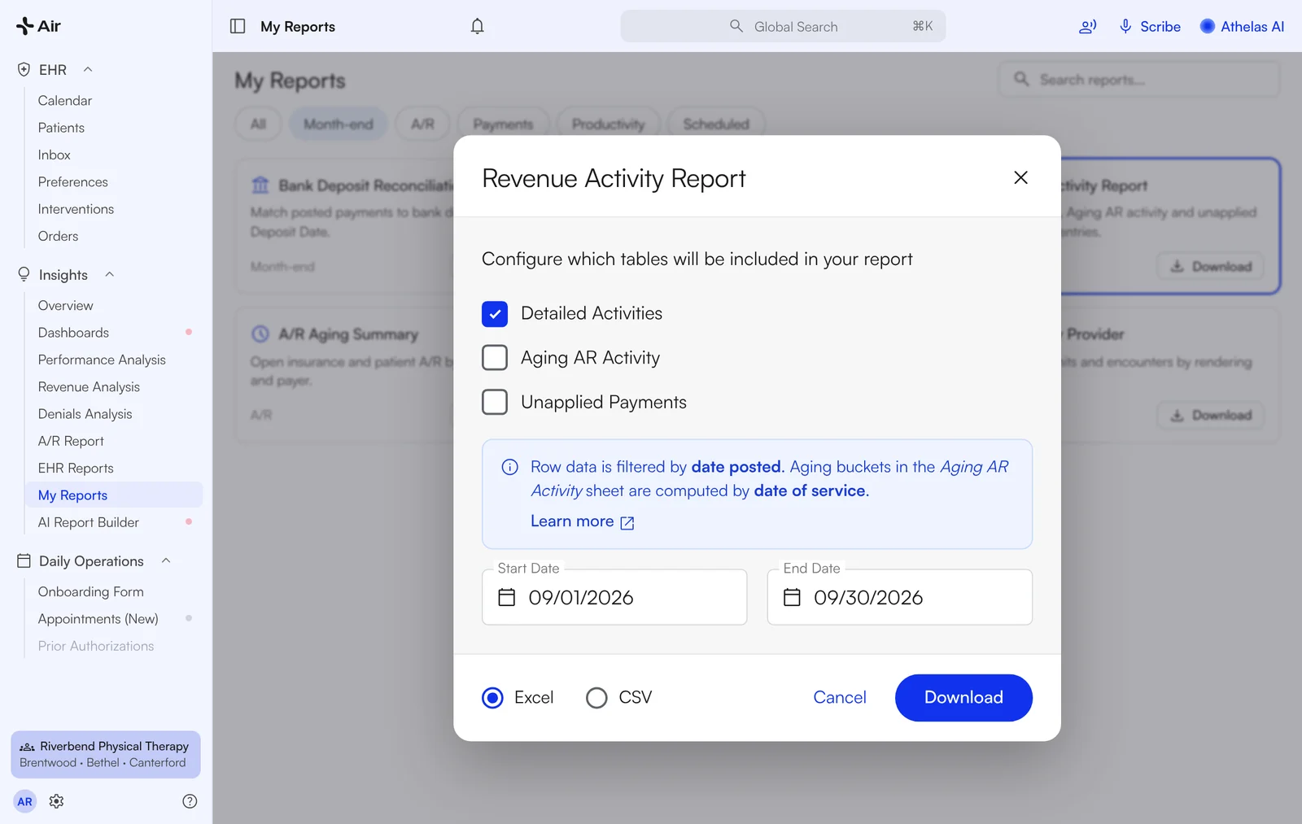Click the user voice icon near Scribe
Image resolution: width=1302 pixels, height=824 pixels.
point(1087,26)
